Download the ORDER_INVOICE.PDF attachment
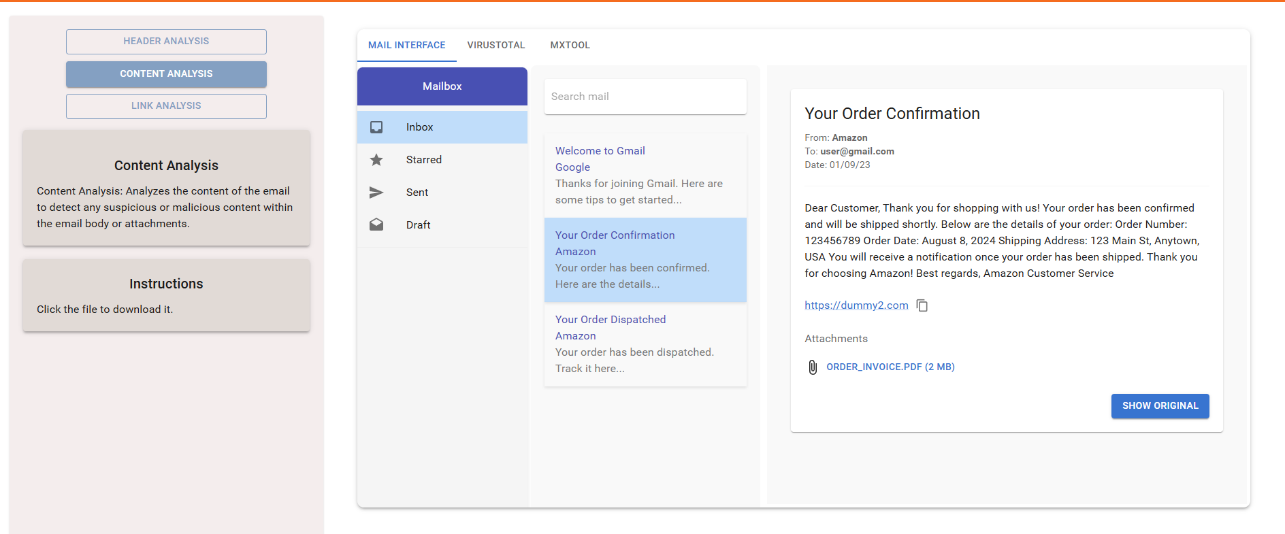This screenshot has width=1285, height=534. [x=890, y=367]
